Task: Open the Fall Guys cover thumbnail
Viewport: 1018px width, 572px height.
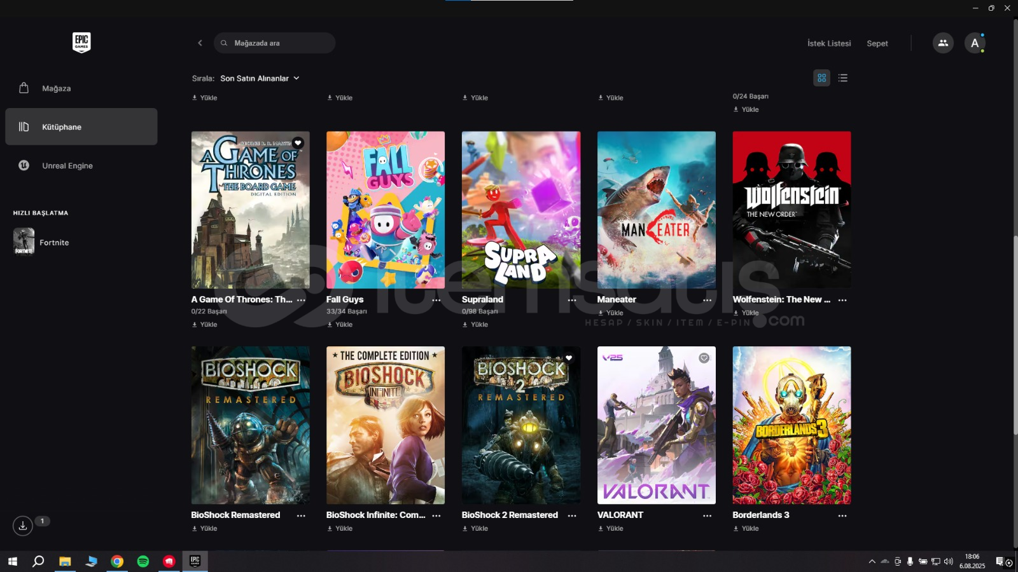Action: [x=386, y=210]
